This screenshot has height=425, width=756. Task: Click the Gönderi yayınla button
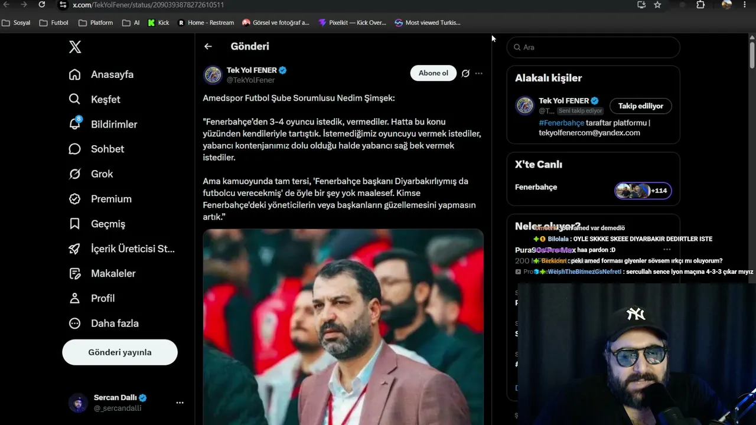pos(120,352)
